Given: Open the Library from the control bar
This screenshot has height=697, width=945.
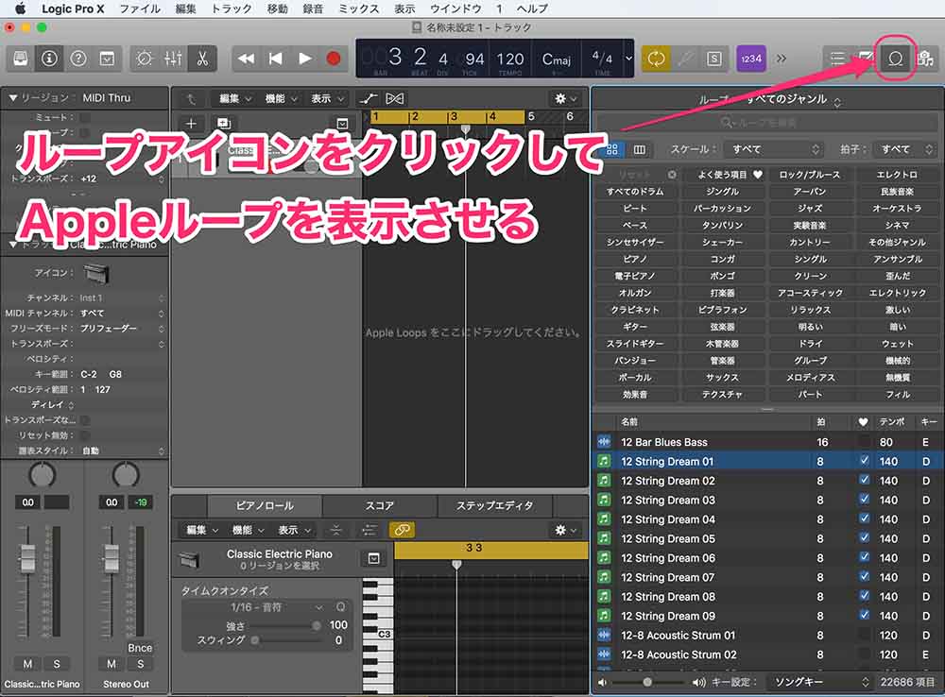Looking at the screenshot, I should click(x=21, y=59).
